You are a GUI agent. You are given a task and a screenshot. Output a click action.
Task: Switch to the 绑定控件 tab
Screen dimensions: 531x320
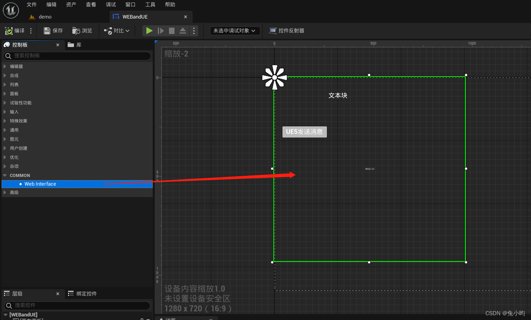coord(82,294)
